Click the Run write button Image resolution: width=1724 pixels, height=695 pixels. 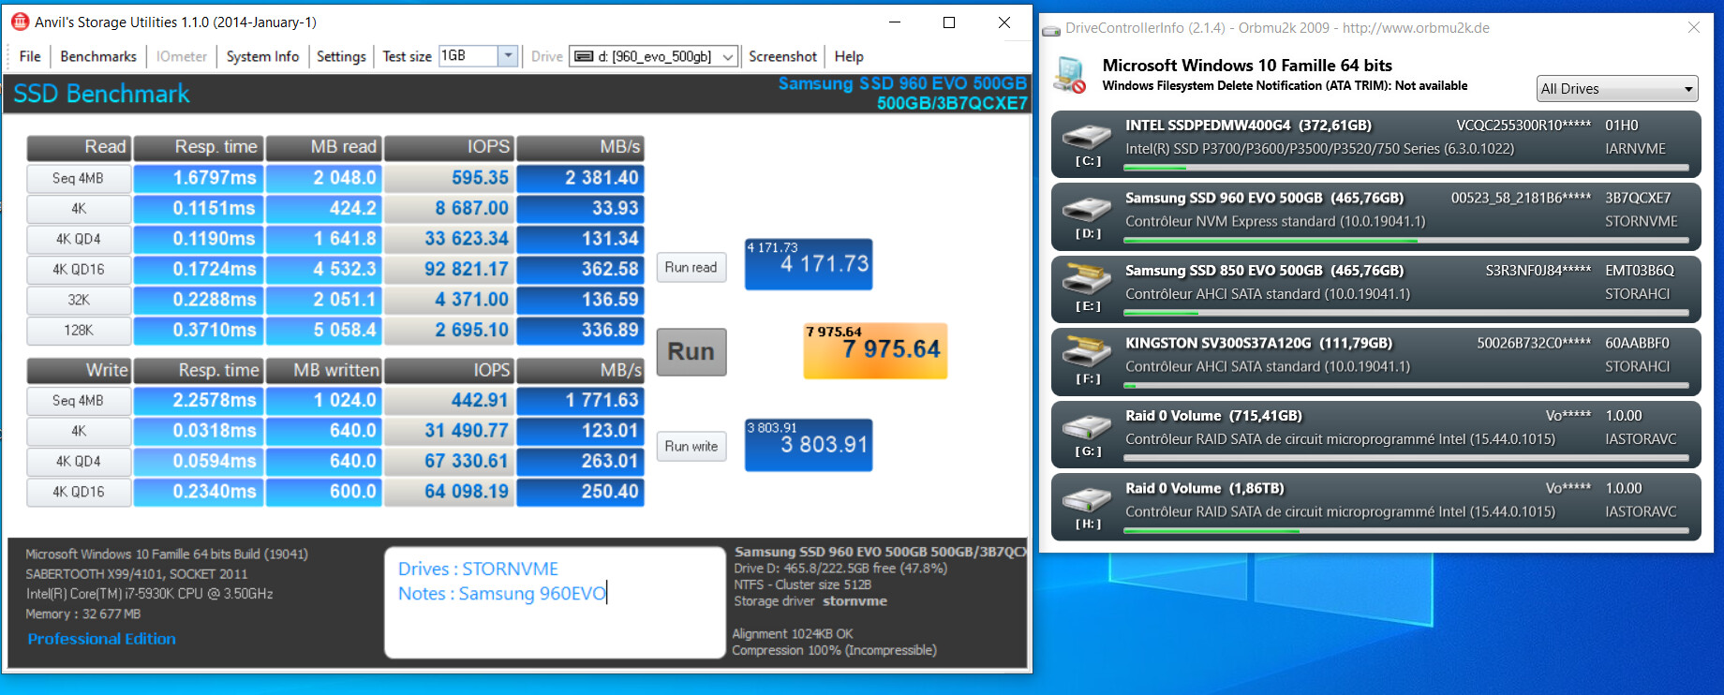(691, 447)
